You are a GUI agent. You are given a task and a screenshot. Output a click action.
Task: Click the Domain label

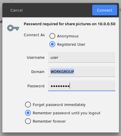[x=38, y=72]
